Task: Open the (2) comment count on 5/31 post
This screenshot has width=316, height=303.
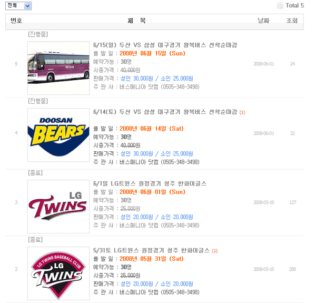Action: point(215,250)
